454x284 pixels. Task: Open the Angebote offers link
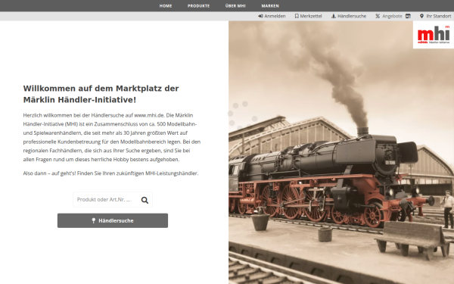pyautogui.click(x=389, y=16)
